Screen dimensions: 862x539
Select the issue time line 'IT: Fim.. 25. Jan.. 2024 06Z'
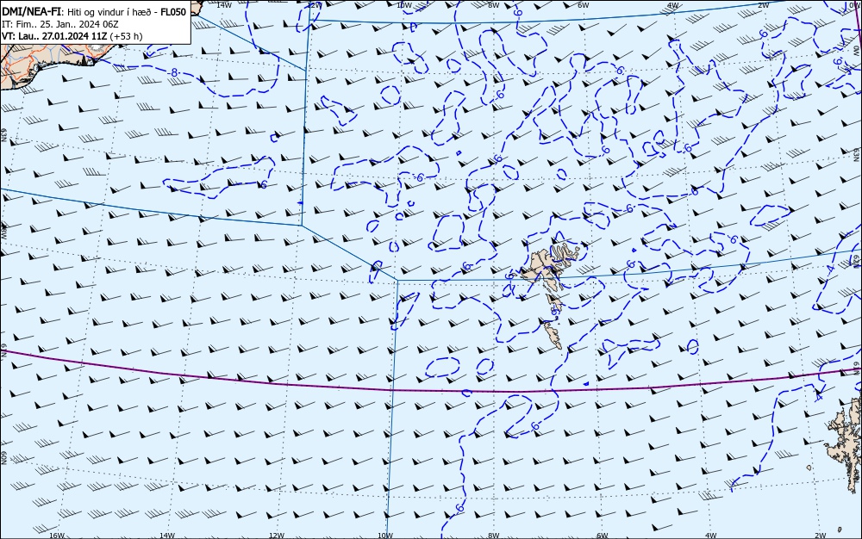[60, 24]
